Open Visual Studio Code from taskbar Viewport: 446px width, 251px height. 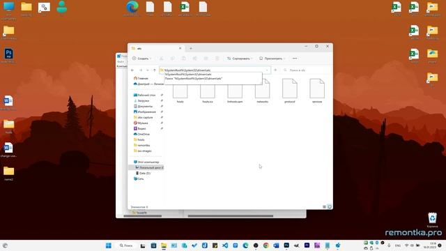pyautogui.click(x=225, y=245)
